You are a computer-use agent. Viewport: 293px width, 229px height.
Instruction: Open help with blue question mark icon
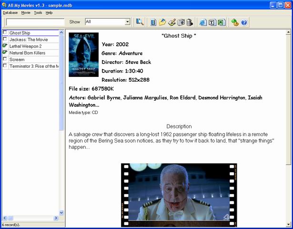click(244, 22)
